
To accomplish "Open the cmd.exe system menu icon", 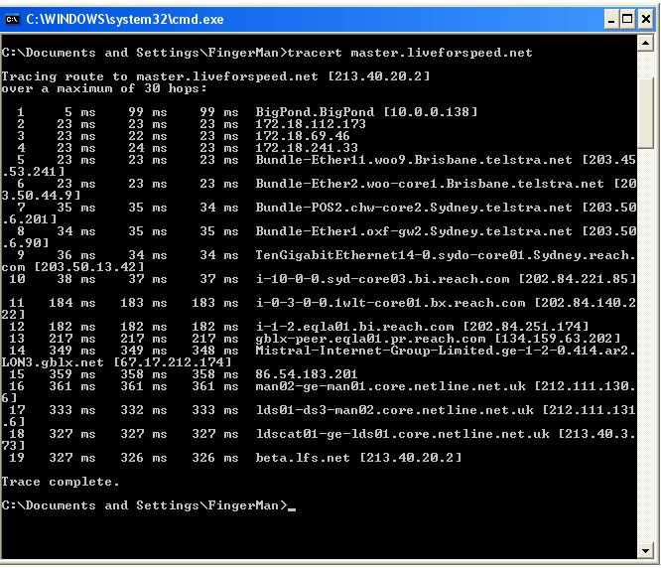I will [x=14, y=19].
